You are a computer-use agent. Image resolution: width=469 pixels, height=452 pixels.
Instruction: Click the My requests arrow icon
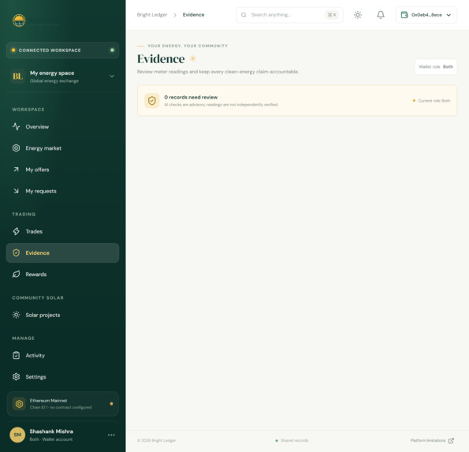16,191
